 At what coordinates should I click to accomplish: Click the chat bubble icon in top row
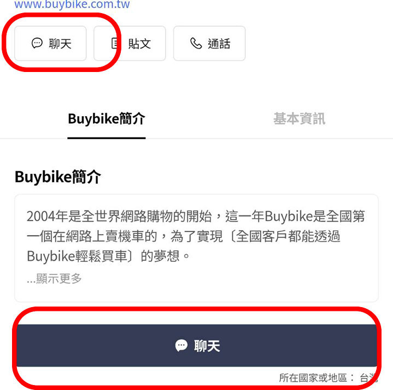click(x=37, y=43)
